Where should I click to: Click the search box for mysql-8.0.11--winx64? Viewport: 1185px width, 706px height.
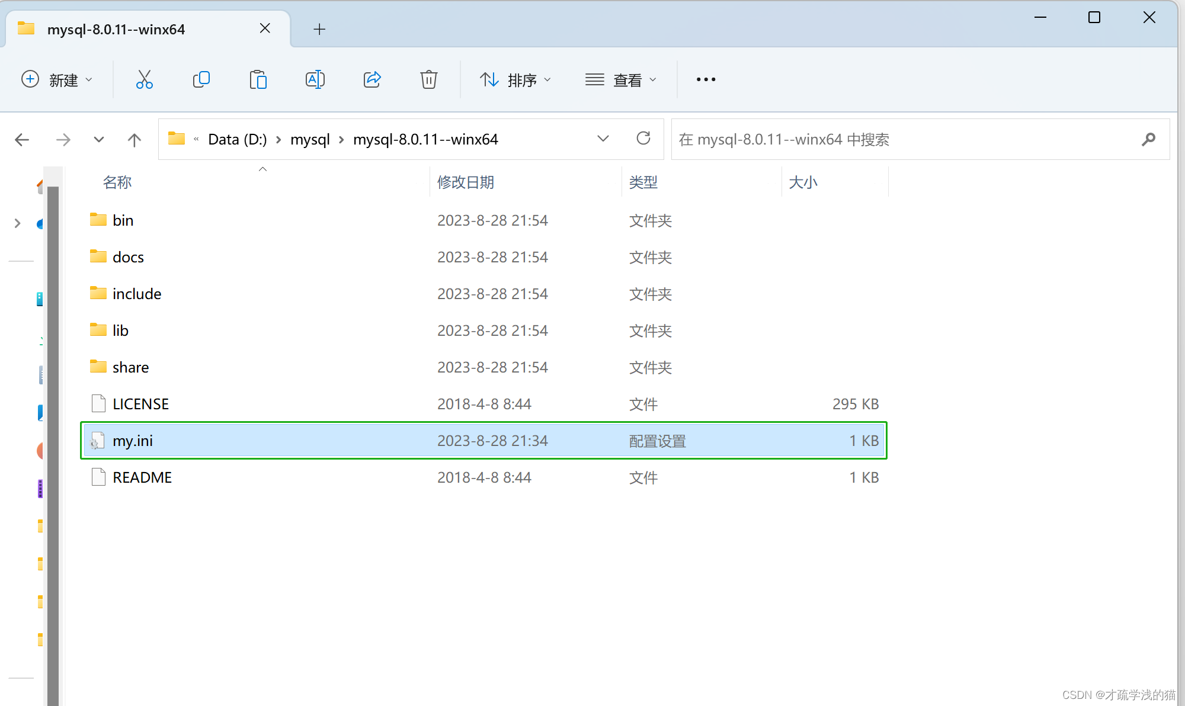tap(907, 140)
